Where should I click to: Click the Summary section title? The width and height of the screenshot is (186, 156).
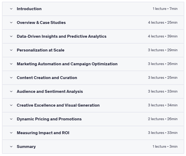(x=26, y=147)
